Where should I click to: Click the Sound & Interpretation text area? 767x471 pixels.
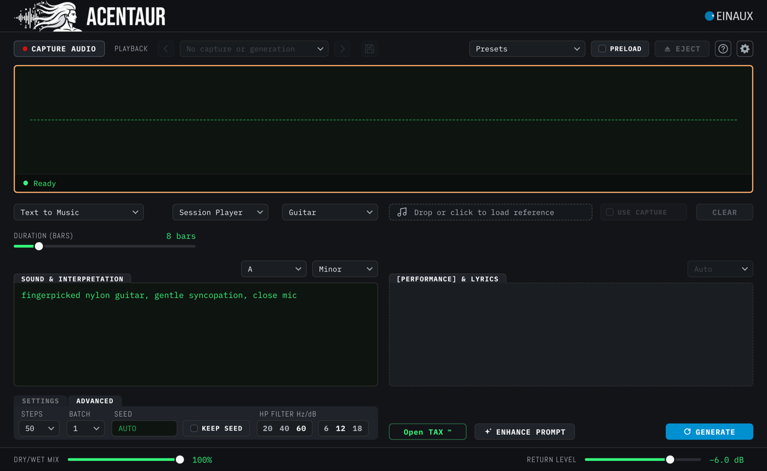point(196,334)
